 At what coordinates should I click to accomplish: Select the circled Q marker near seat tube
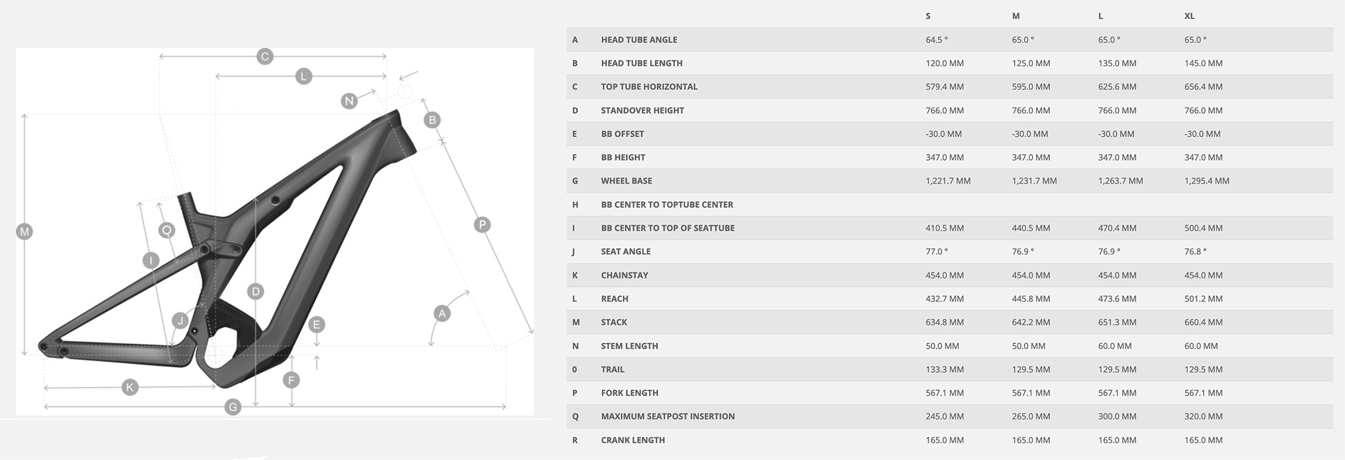167,230
